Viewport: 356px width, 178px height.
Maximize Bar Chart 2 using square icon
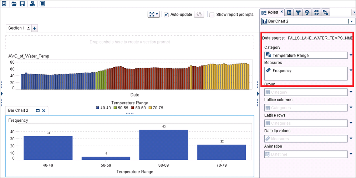pyautogui.click(x=37, y=111)
